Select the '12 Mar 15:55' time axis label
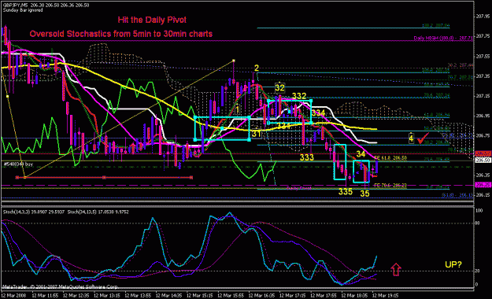The image size is (492, 299). 231,296
